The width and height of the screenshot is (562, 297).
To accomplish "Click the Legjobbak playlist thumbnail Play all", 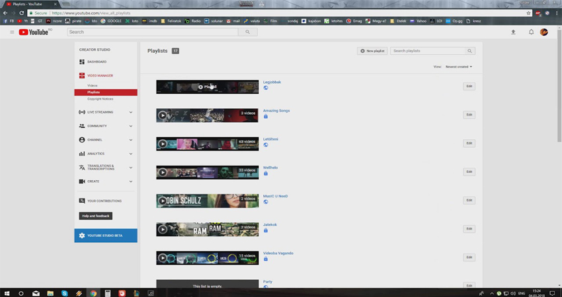I will click(207, 87).
